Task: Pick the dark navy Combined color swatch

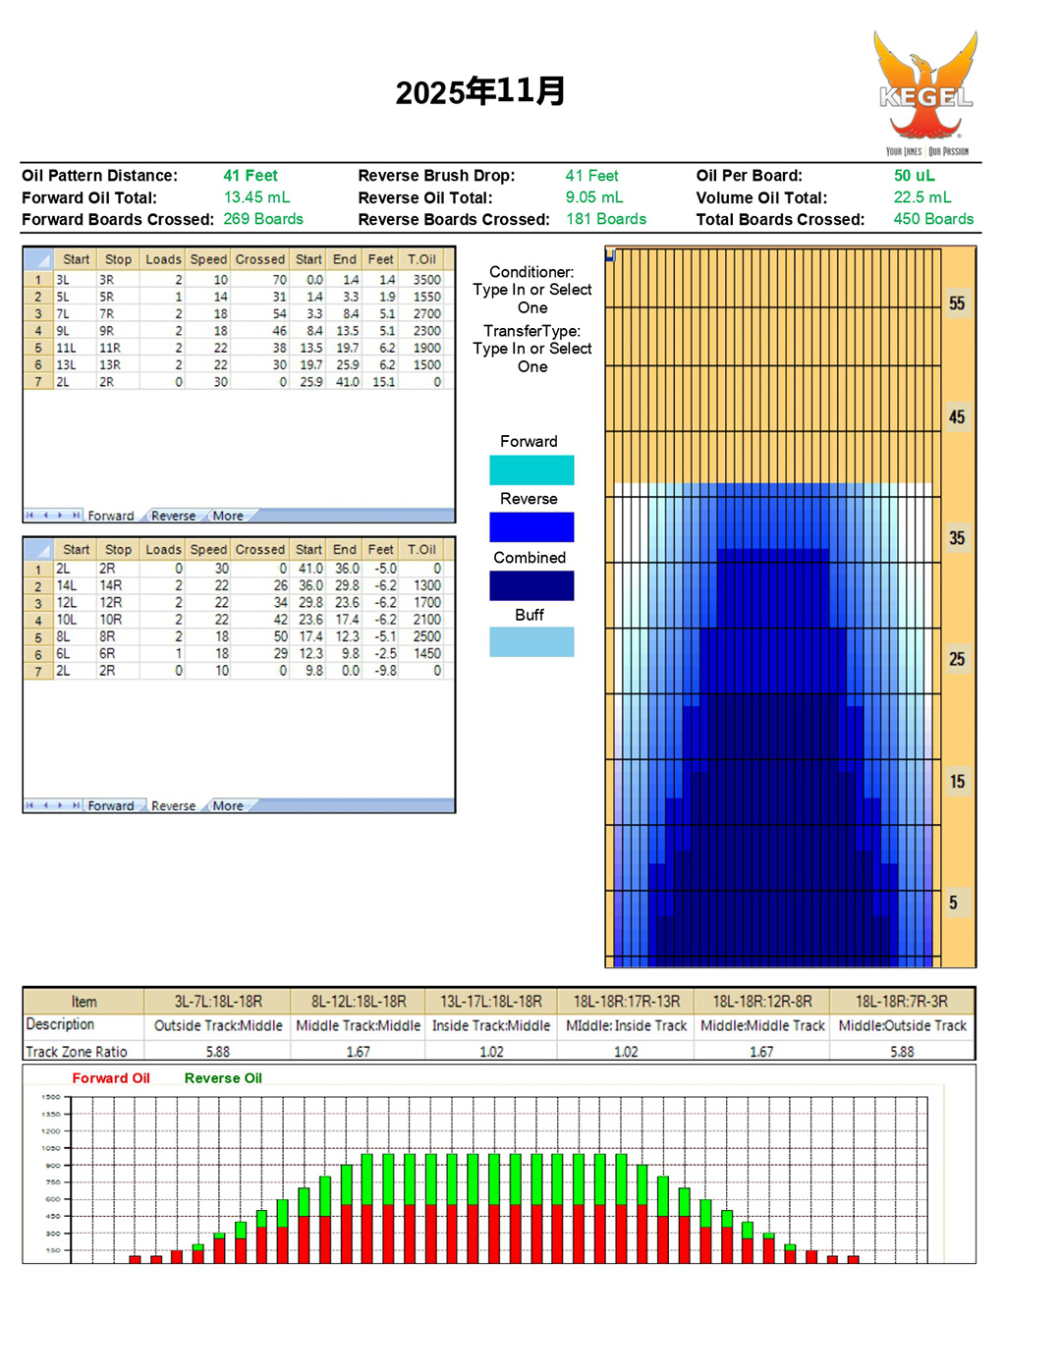Action: tap(531, 586)
